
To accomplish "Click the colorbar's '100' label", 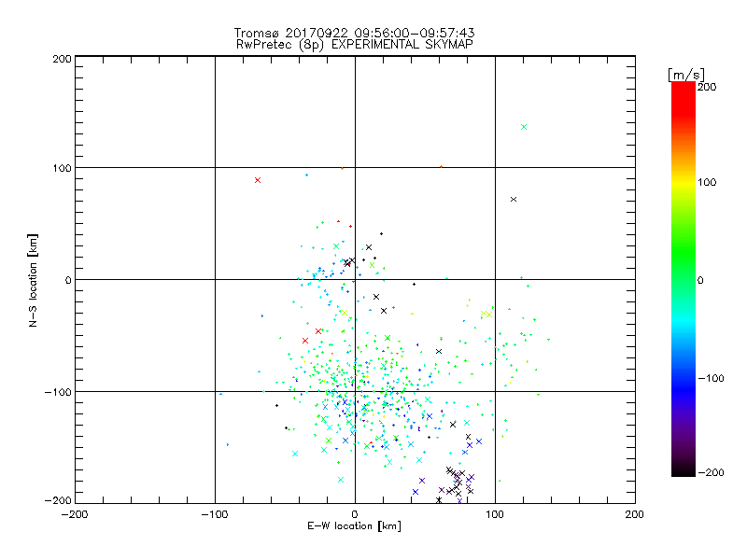I will pos(707,182).
